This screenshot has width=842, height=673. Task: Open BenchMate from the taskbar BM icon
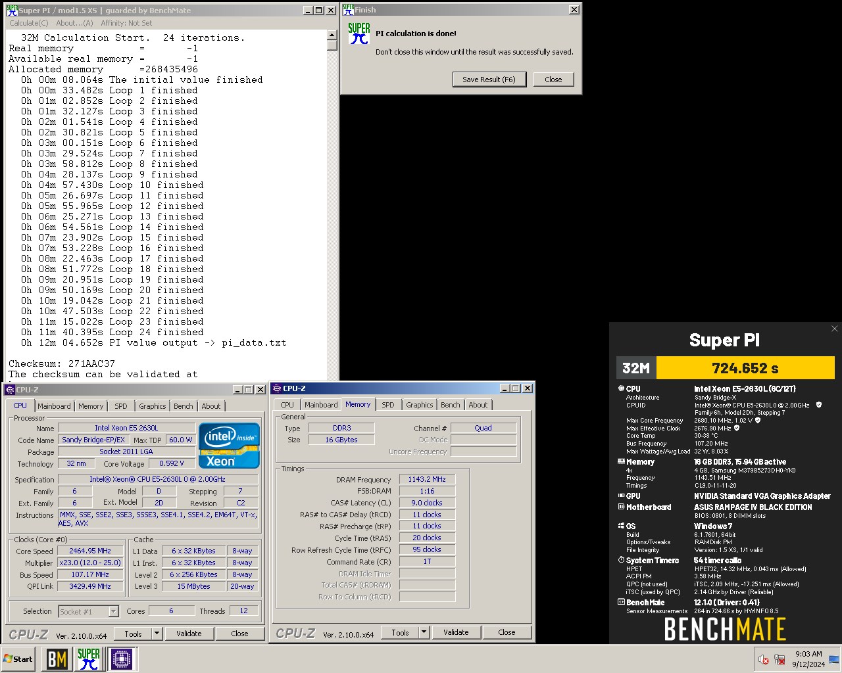click(x=57, y=659)
